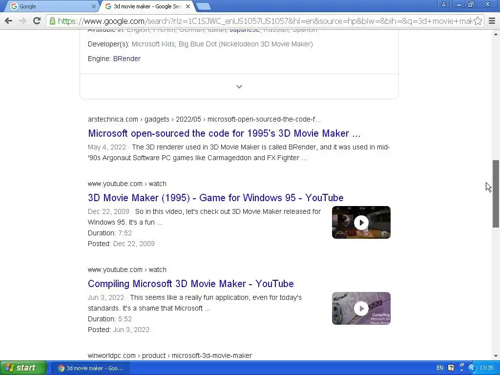Screen dimensions: 500x375
Task: Play the Compiling Microsoft 3D Movie Maker thumbnail
Action: click(361, 309)
